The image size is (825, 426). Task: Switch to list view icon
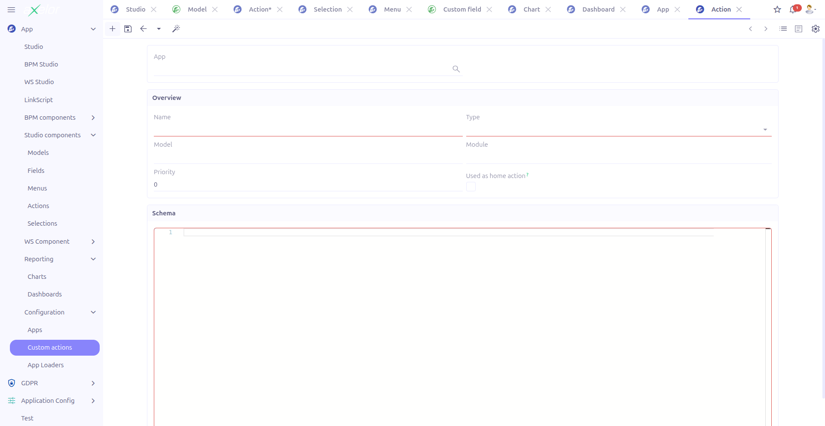click(783, 29)
